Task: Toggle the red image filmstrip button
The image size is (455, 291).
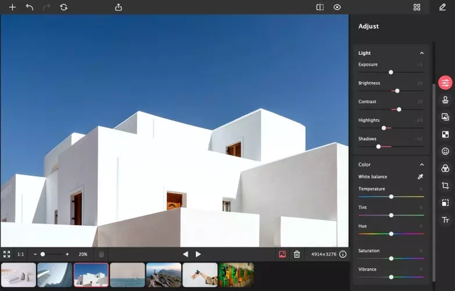Action: pos(282,254)
